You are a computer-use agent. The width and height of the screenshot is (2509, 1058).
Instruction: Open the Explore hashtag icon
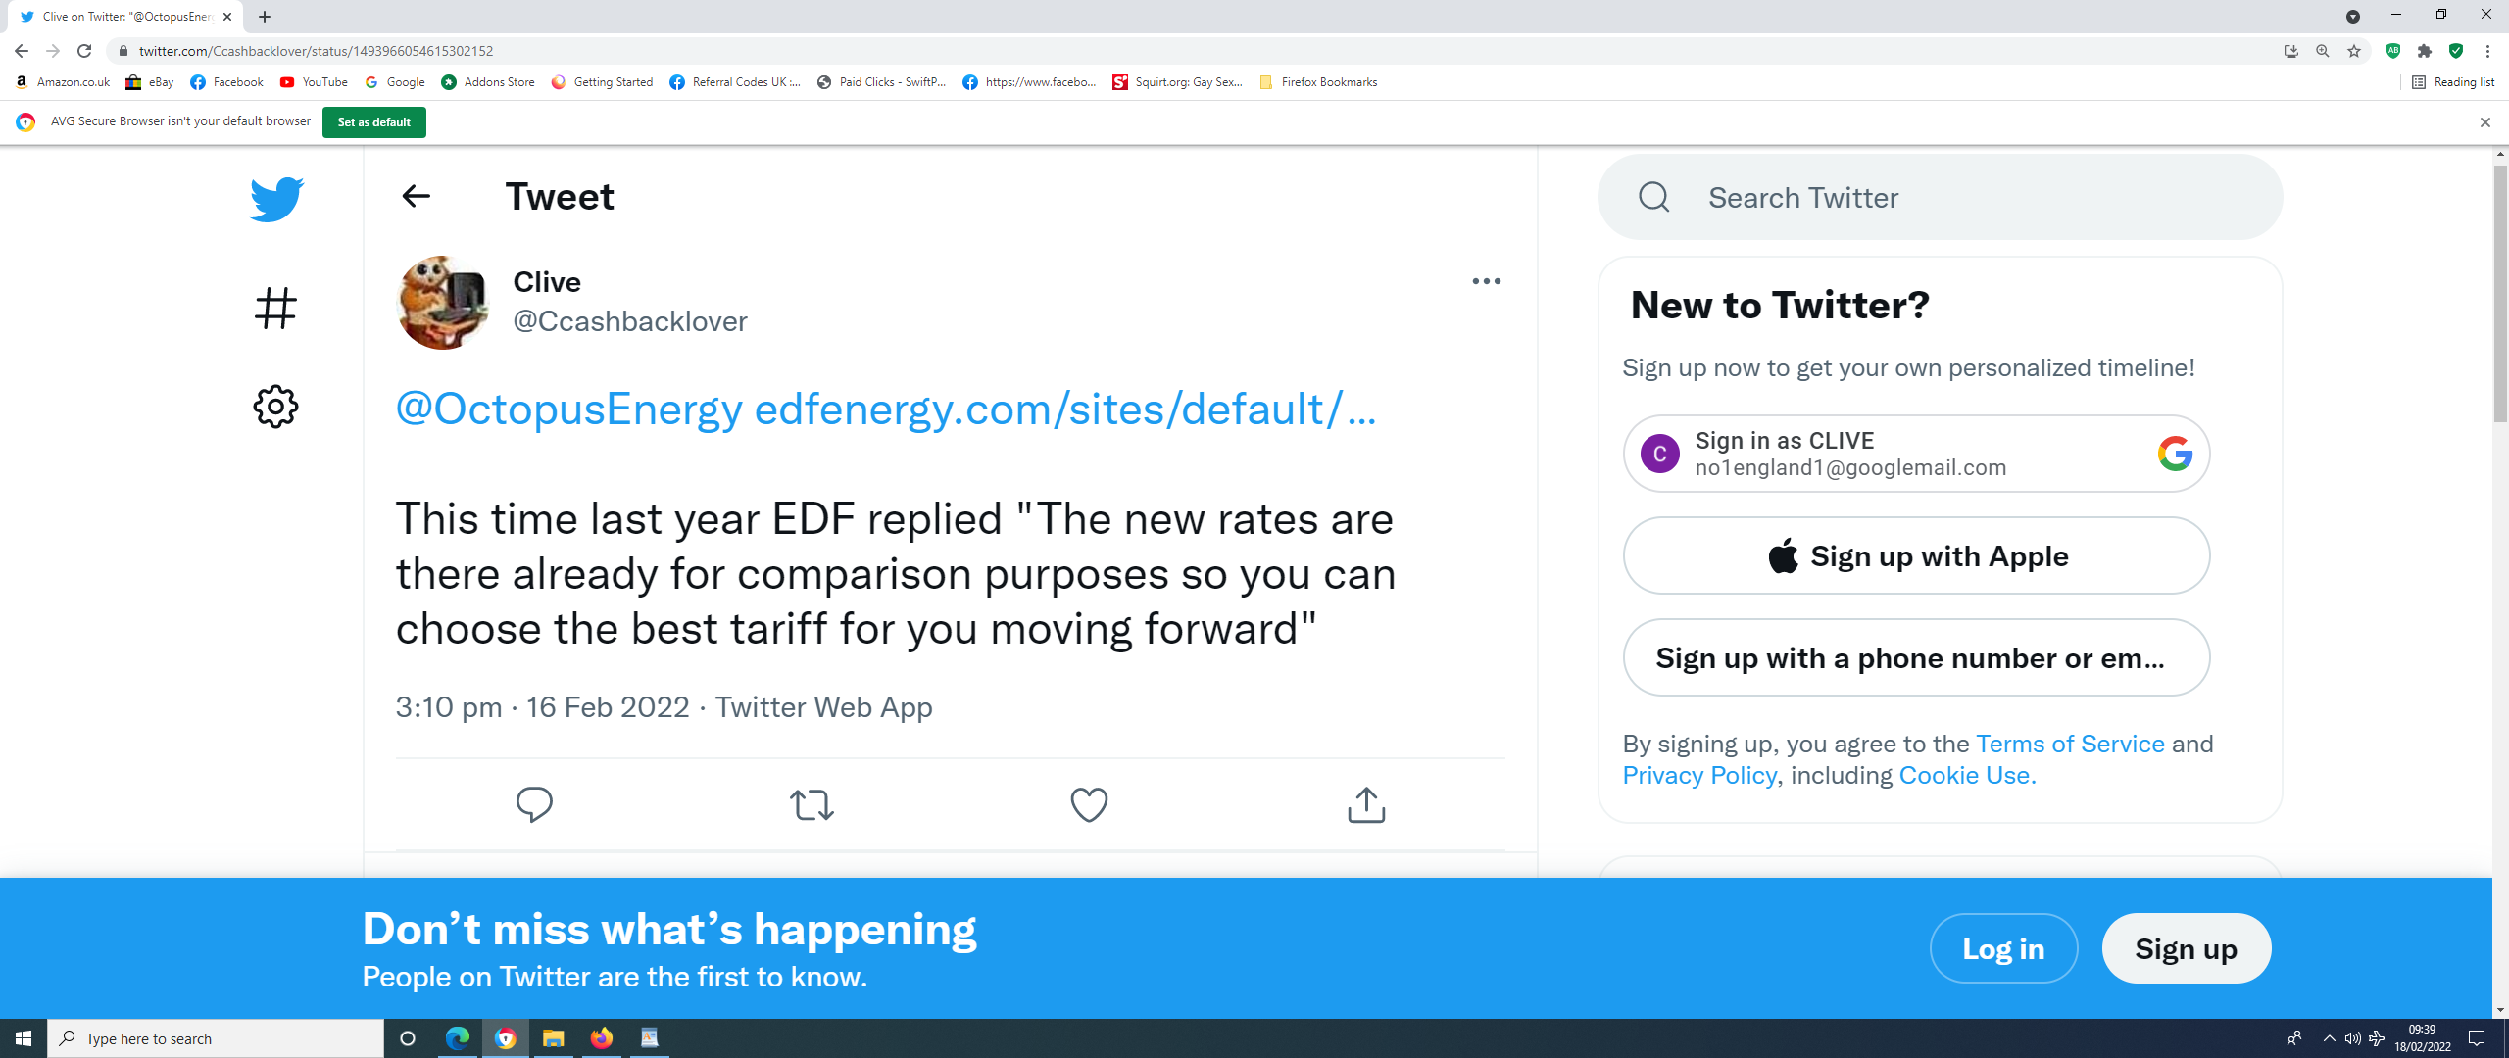point(275,308)
